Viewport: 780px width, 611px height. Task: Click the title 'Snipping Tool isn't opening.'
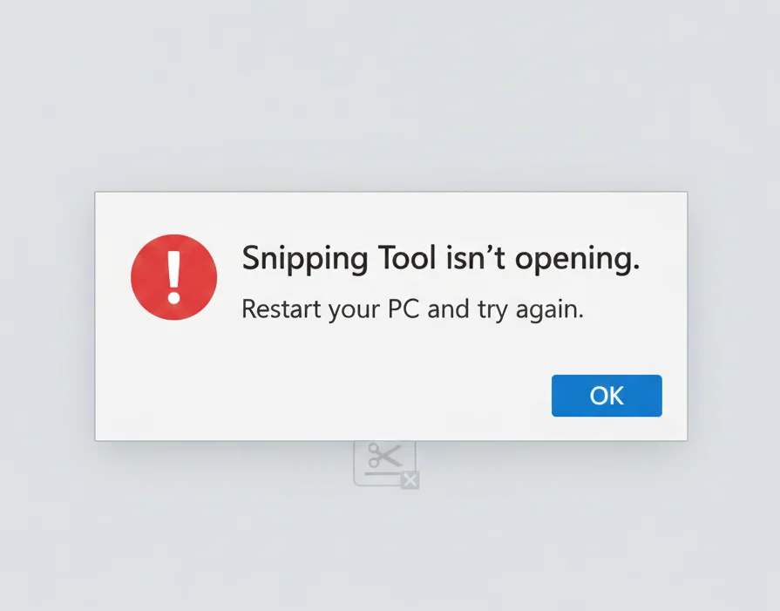pos(440,259)
